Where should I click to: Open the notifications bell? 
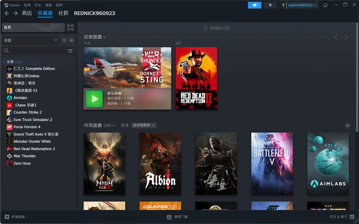(270, 5)
